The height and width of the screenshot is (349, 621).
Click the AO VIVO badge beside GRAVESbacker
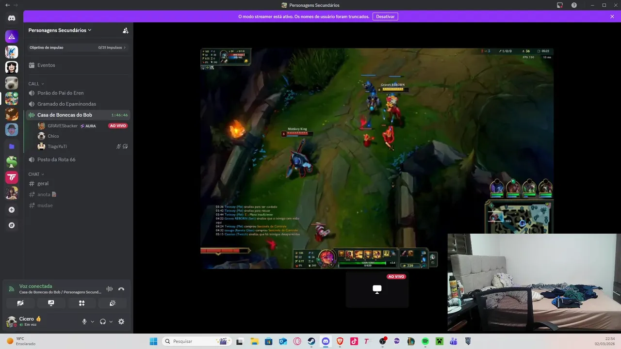(118, 126)
